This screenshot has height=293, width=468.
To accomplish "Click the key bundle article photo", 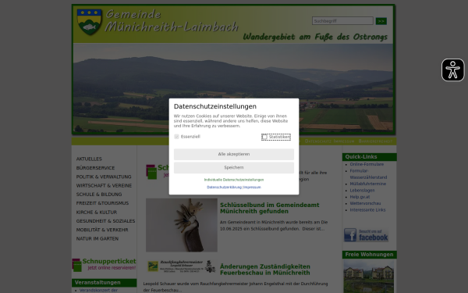I will click(182, 225).
